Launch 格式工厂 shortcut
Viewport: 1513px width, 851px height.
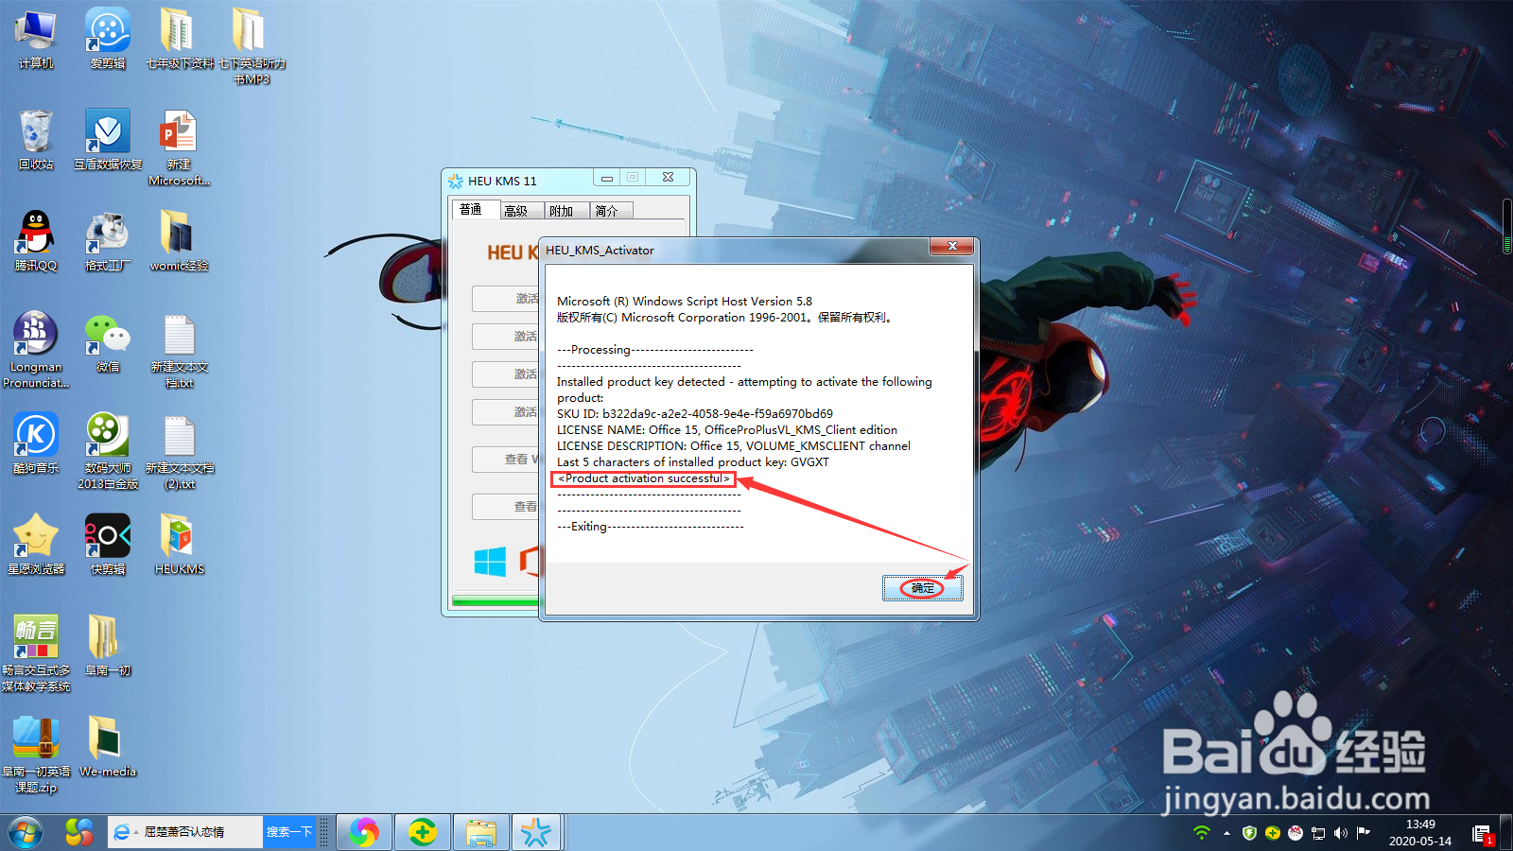pyautogui.click(x=108, y=241)
